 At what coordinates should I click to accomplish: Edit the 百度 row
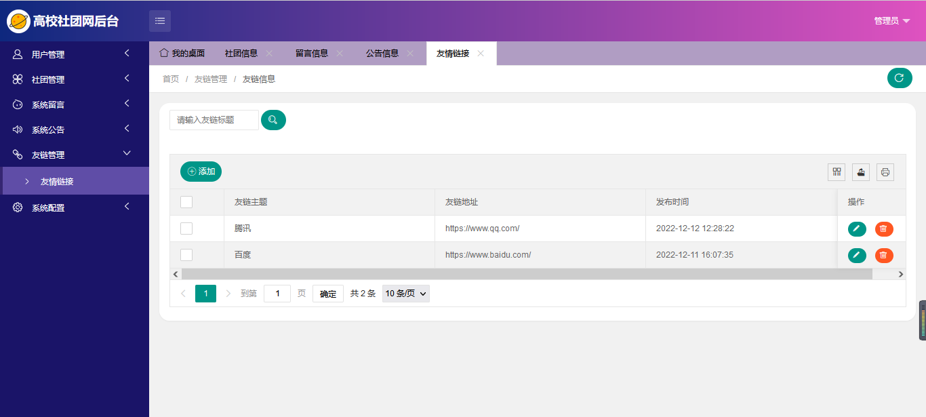857,256
